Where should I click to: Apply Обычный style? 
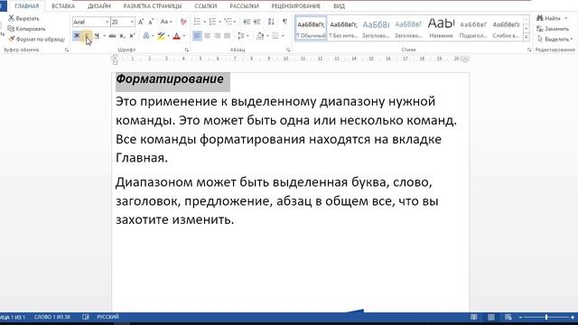point(311,28)
